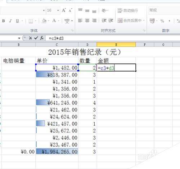Increase indent button
Viewport: 180px width, 169px height.
[111, 21]
